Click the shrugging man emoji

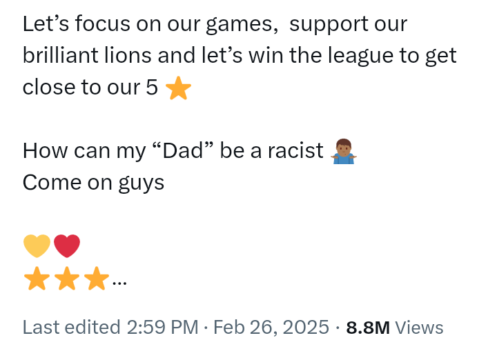pyautogui.click(x=344, y=151)
